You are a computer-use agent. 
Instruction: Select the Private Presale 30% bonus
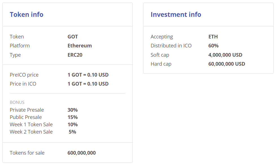[x=72, y=110]
